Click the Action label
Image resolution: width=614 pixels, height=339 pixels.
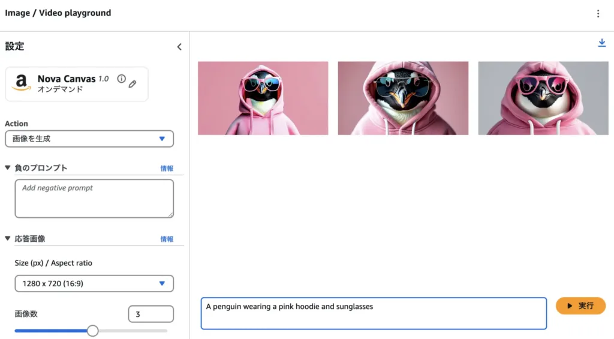pos(16,124)
